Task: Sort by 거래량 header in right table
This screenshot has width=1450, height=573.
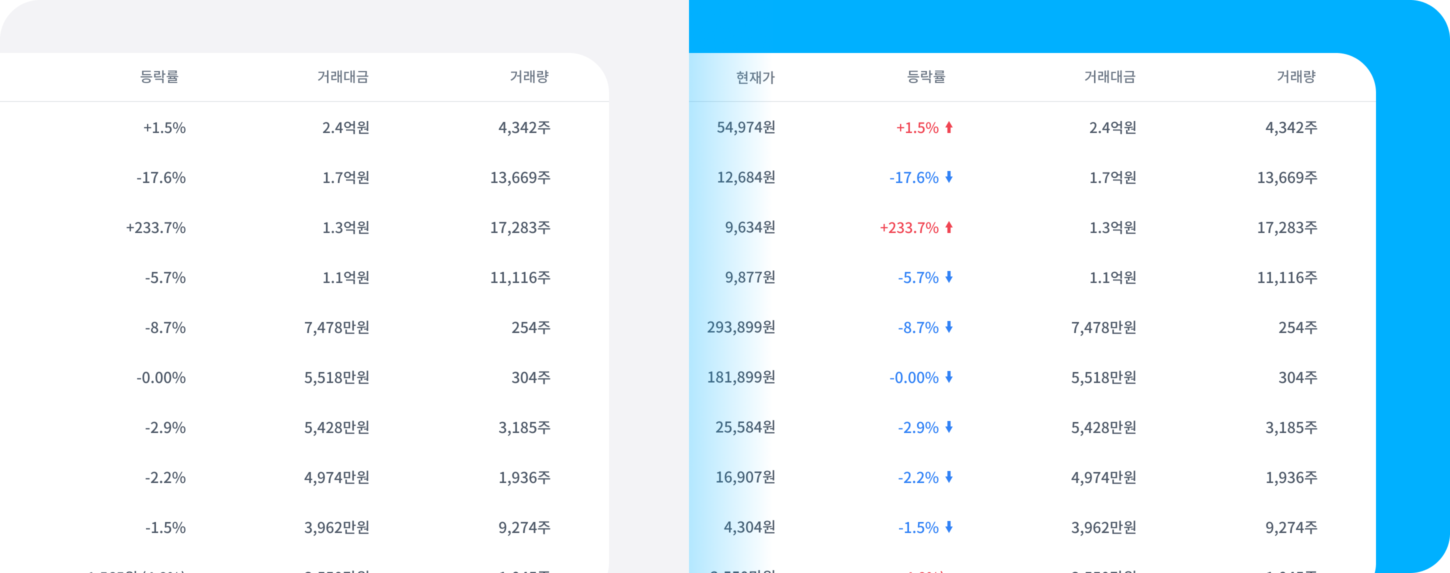Action: point(1296,76)
